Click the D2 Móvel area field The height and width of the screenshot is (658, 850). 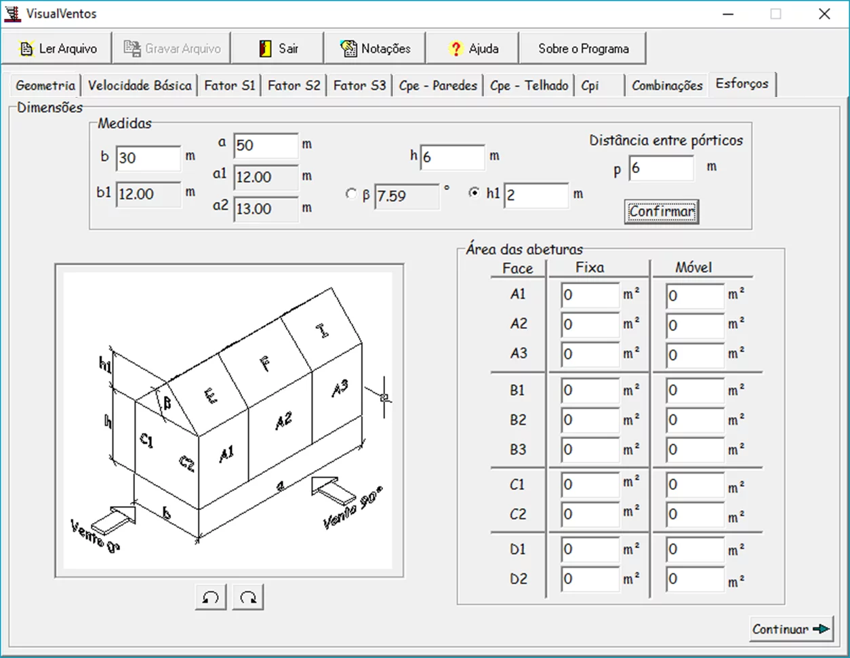tap(695, 579)
